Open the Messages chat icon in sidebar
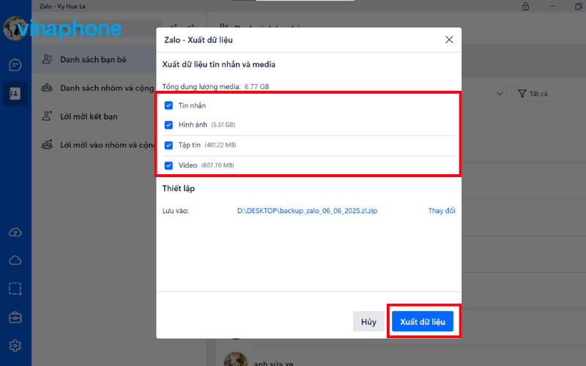The width and height of the screenshot is (586, 366). 15,65
